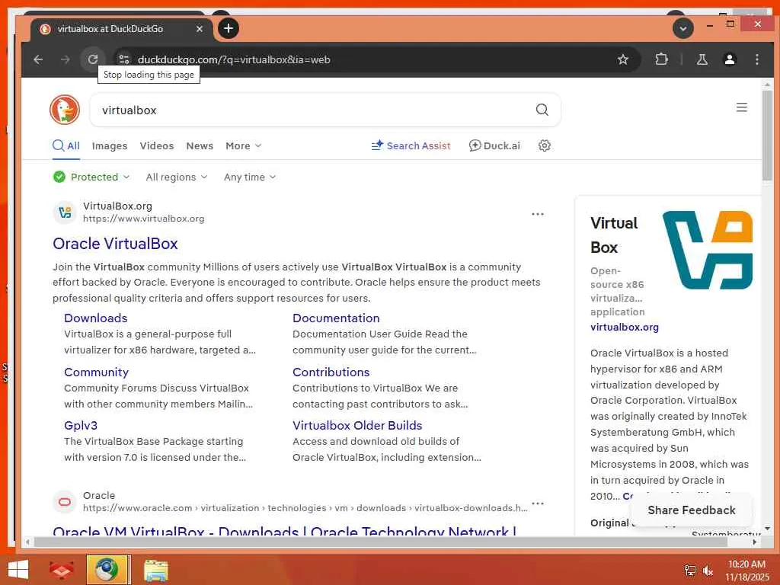The height and width of the screenshot is (585, 780).
Task: Open the Oracle VirtualBox result title
Action: pyautogui.click(x=115, y=244)
